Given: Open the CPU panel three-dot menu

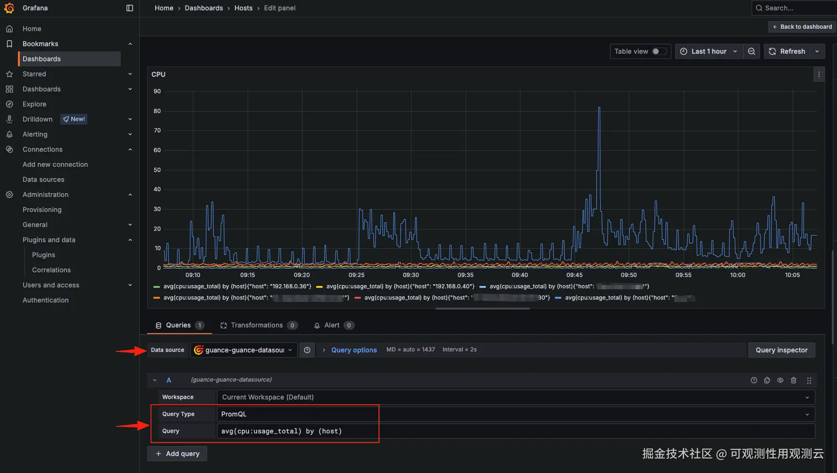Looking at the screenshot, I should click(819, 74).
